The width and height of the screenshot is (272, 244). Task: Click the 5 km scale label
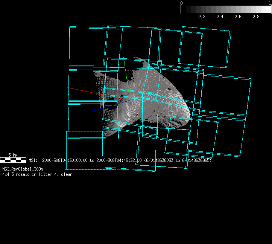(13, 155)
